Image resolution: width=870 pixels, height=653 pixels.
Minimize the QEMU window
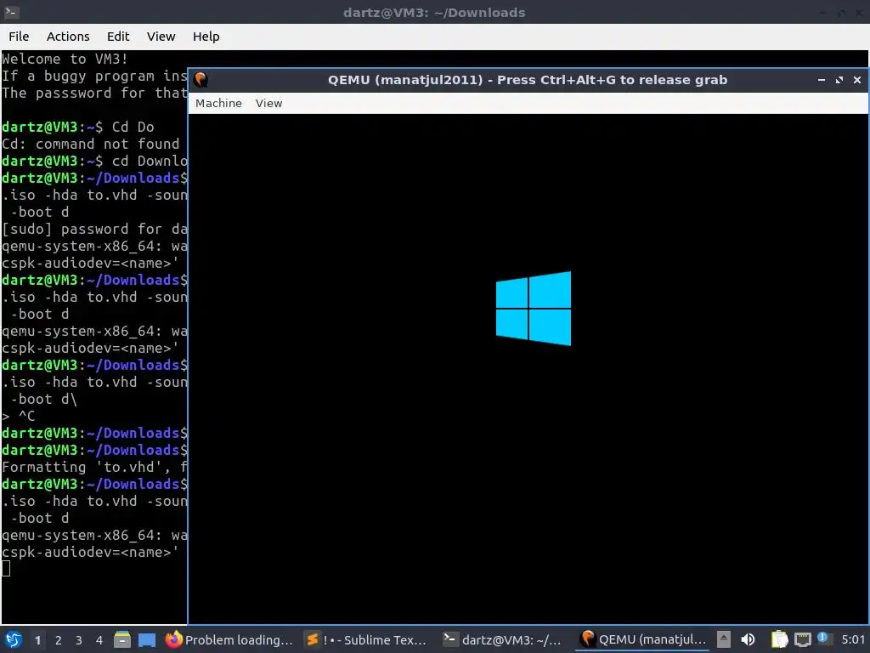(x=822, y=80)
